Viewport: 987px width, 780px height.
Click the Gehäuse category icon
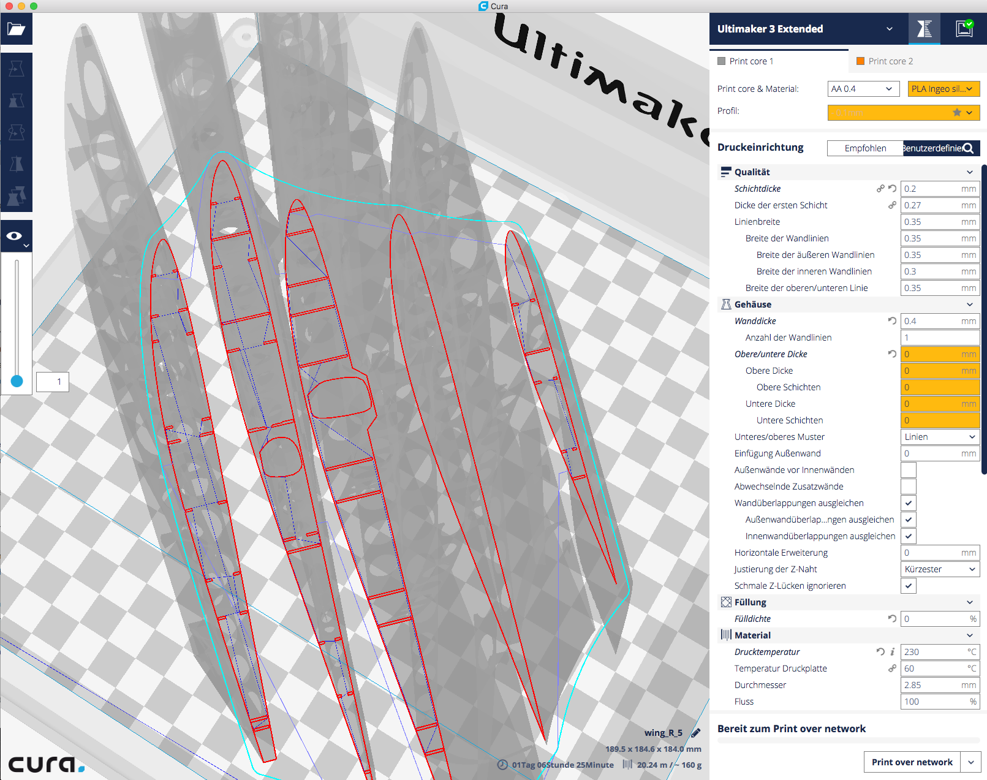pyautogui.click(x=726, y=305)
